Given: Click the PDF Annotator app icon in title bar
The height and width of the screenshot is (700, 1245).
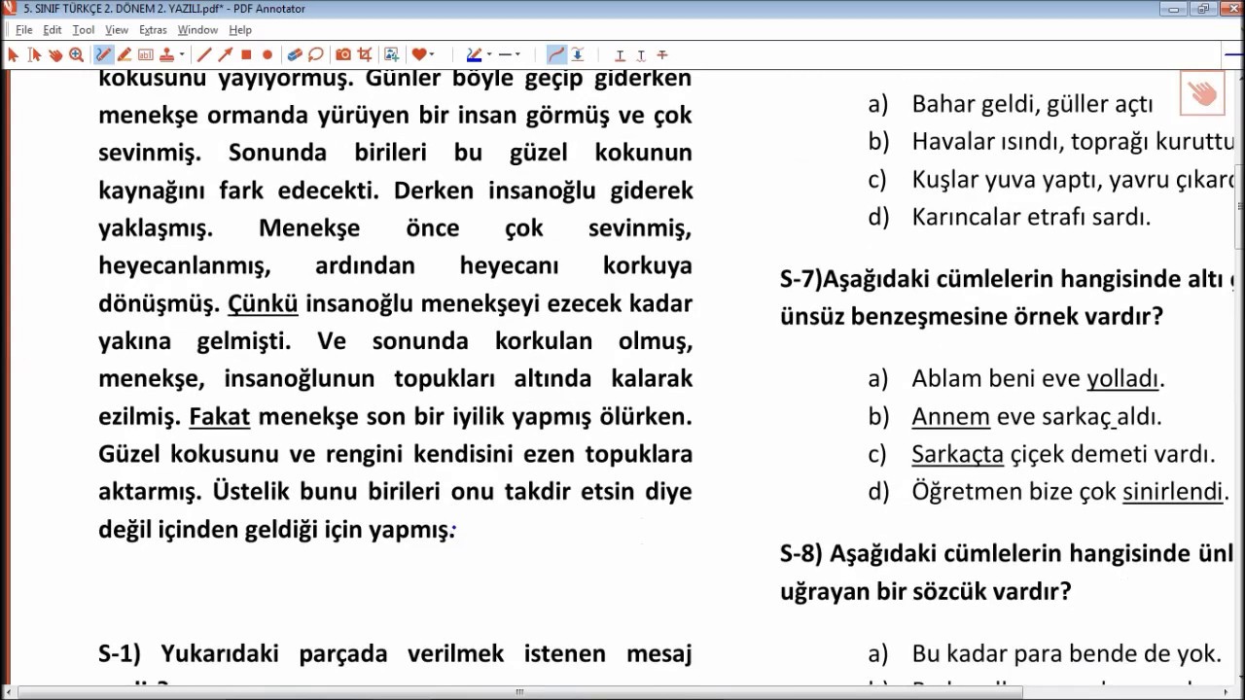Looking at the screenshot, I should [x=10, y=9].
